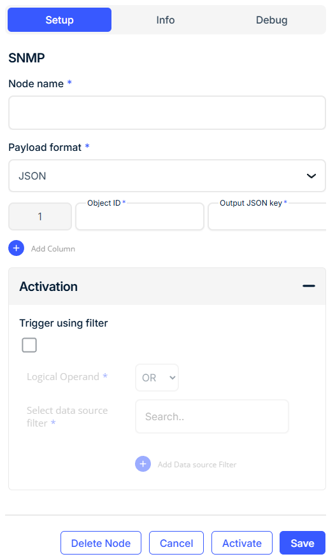Click the Add Data source Filter label
This screenshot has height=559, width=335.
[x=197, y=465]
